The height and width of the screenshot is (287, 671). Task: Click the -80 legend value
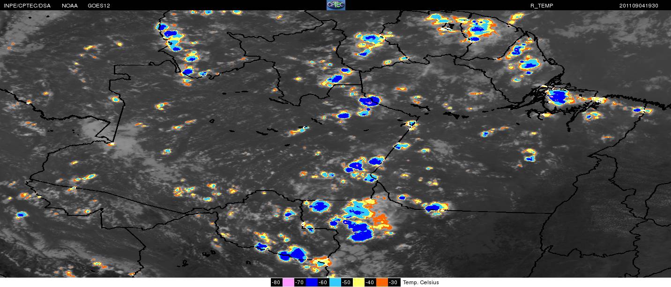click(276, 282)
